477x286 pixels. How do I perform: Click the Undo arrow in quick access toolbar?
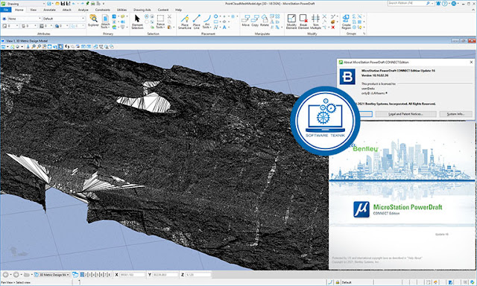[x=73, y=4]
